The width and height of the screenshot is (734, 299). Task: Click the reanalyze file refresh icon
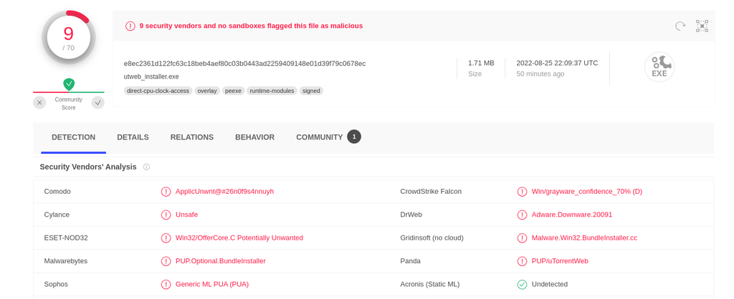pyautogui.click(x=680, y=26)
